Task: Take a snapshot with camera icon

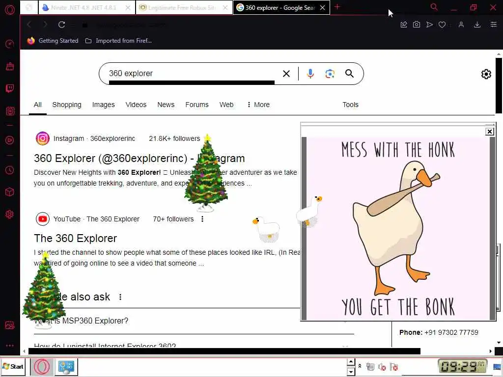Action: (417, 25)
